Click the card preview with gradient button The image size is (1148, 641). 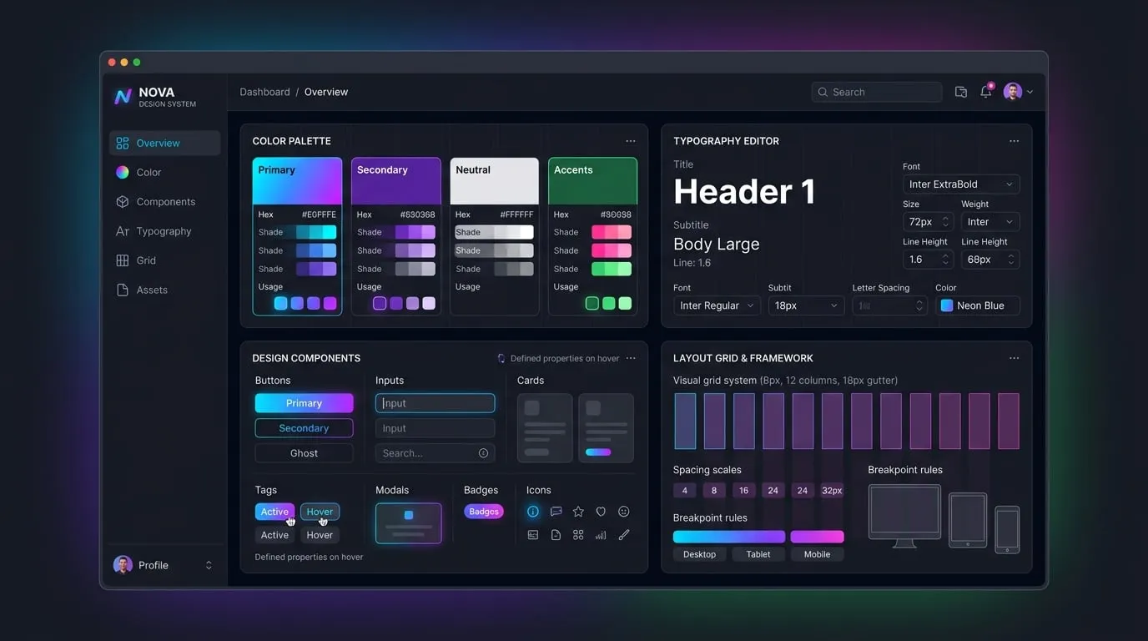pos(606,428)
